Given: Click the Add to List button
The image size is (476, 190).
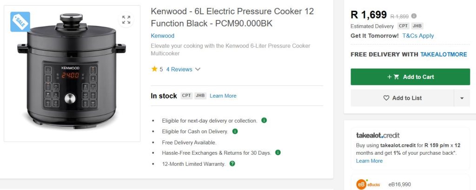Looking at the screenshot, I should (402, 98).
